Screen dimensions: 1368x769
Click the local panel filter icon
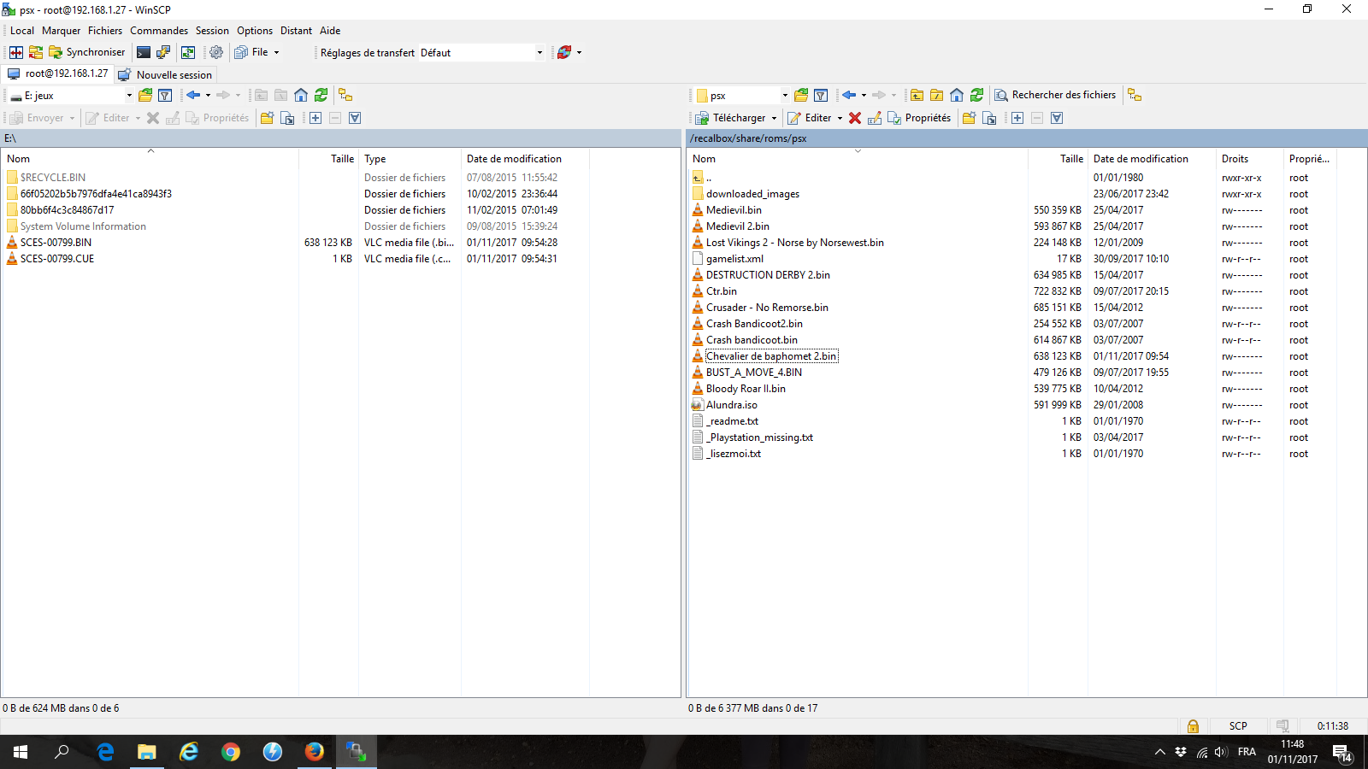point(165,95)
